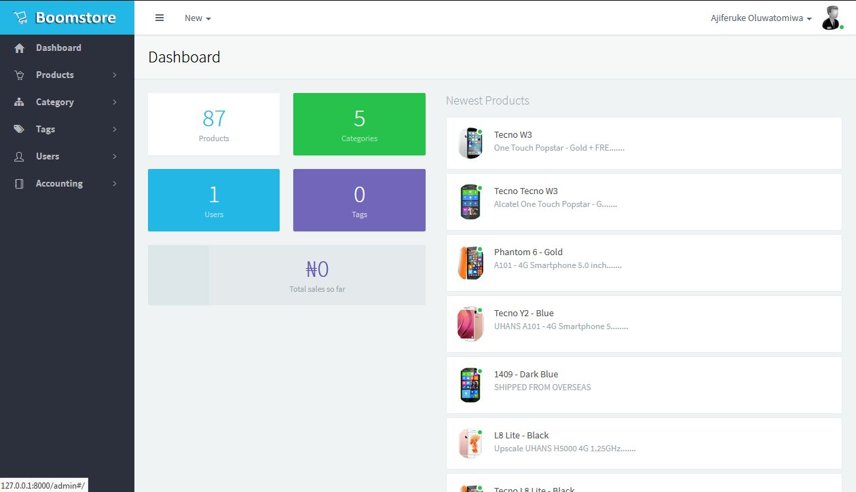Open the Tecno Y2 - Blue title

pyautogui.click(x=524, y=314)
